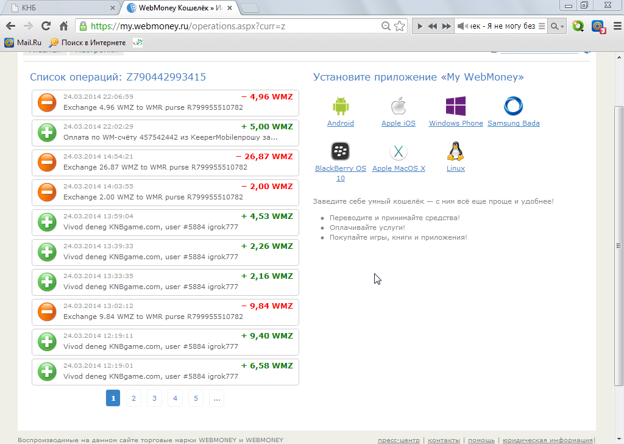Viewport: 624px width, 444px height.
Task: Bookmark this page with the star icon
Action: click(400, 26)
